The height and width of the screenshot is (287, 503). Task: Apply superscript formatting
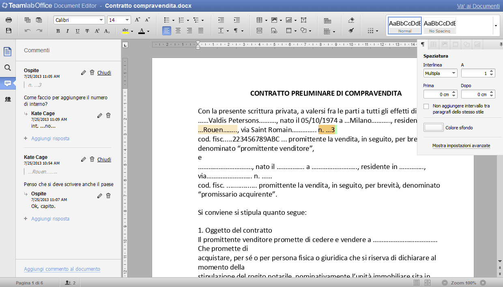(97, 31)
